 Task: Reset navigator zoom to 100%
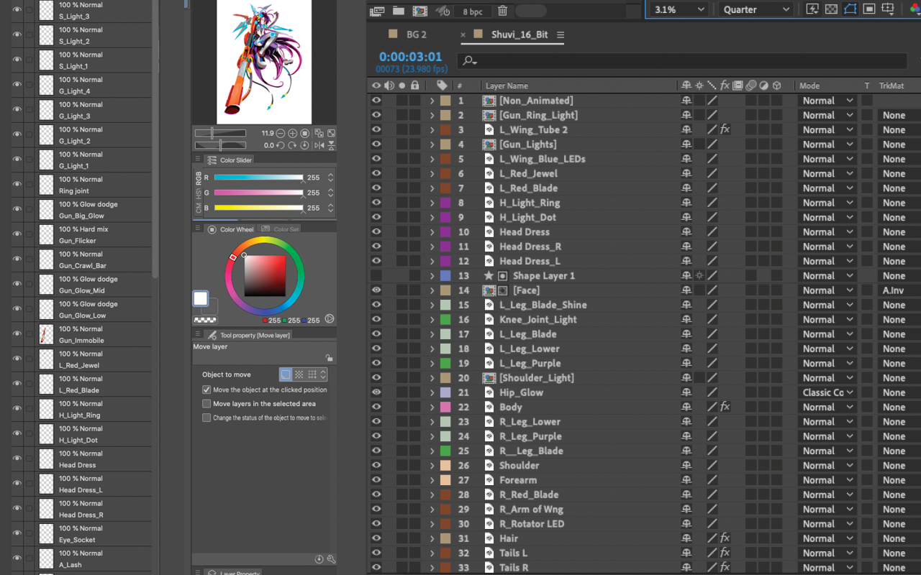(305, 134)
